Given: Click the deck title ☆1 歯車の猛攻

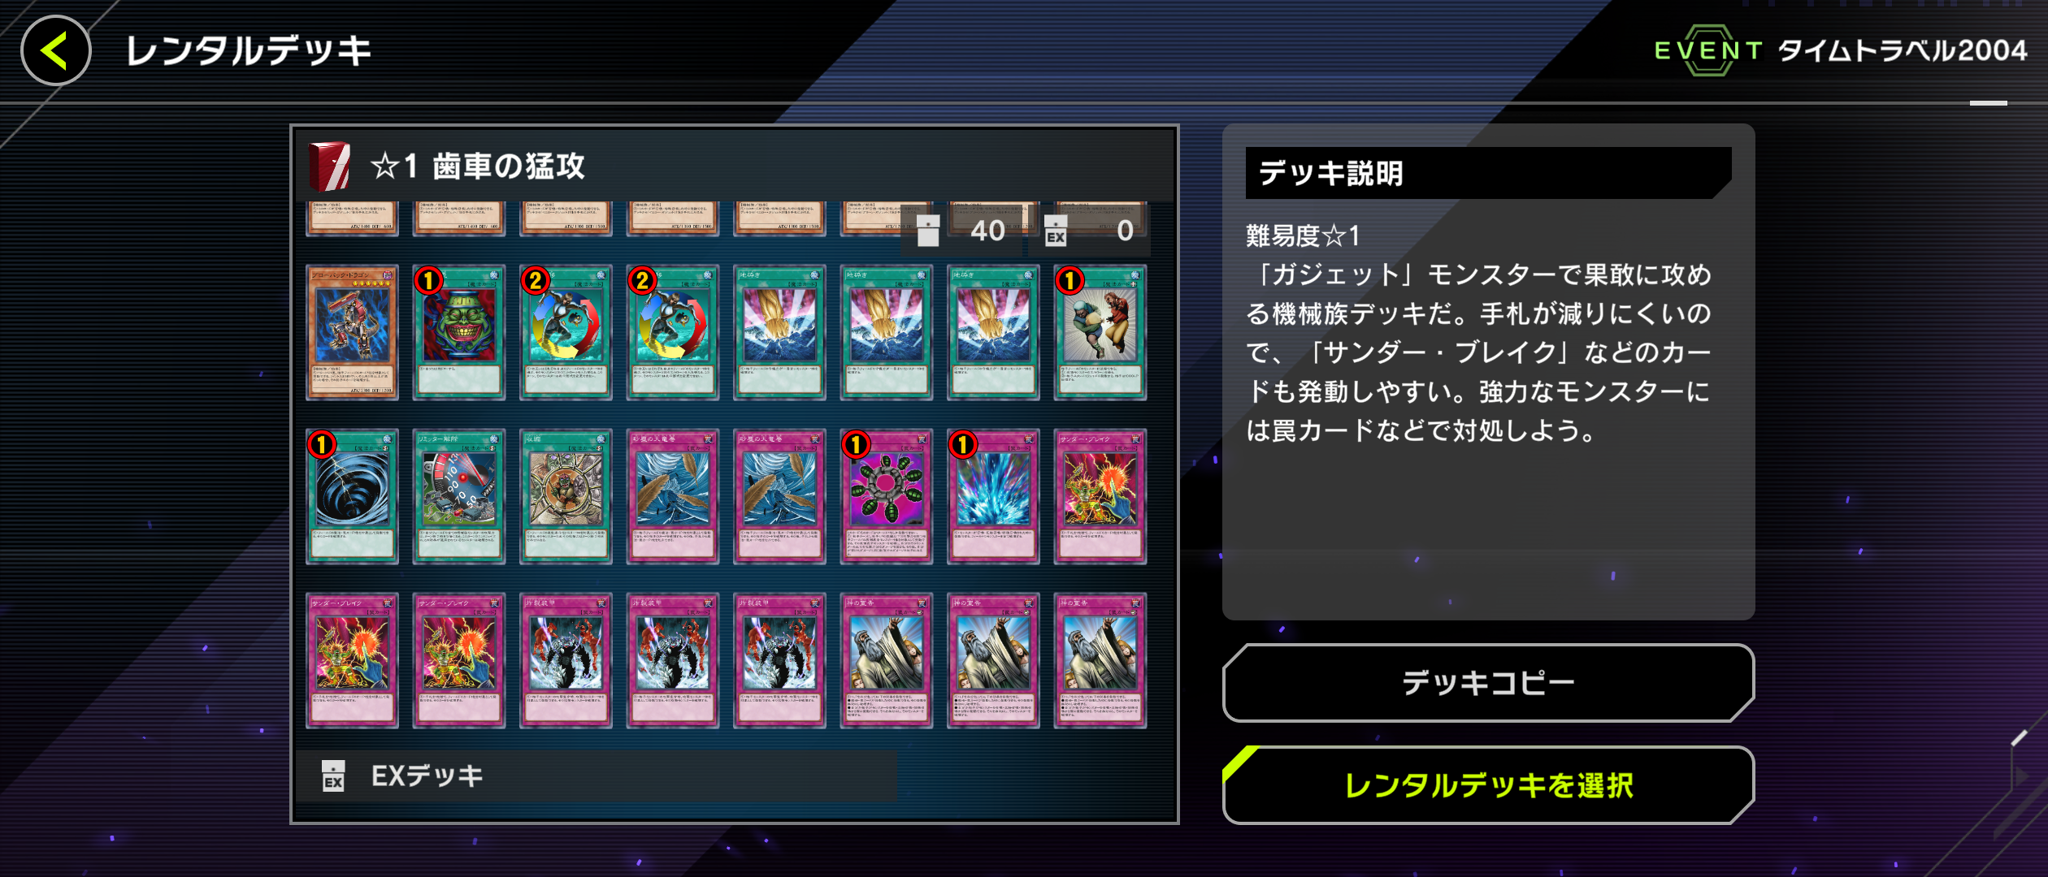Looking at the screenshot, I should pos(477,166).
